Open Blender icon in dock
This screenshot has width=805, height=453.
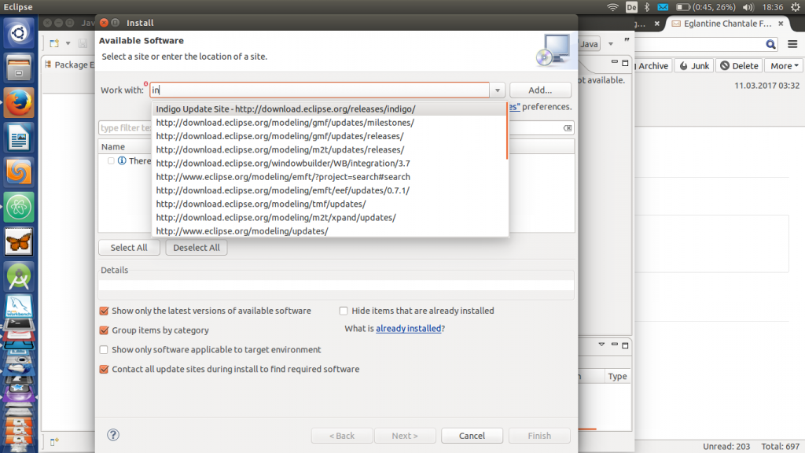[x=19, y=172]
